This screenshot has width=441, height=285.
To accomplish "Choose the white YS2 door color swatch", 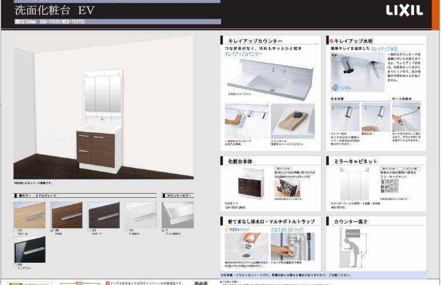I will 140,214.
